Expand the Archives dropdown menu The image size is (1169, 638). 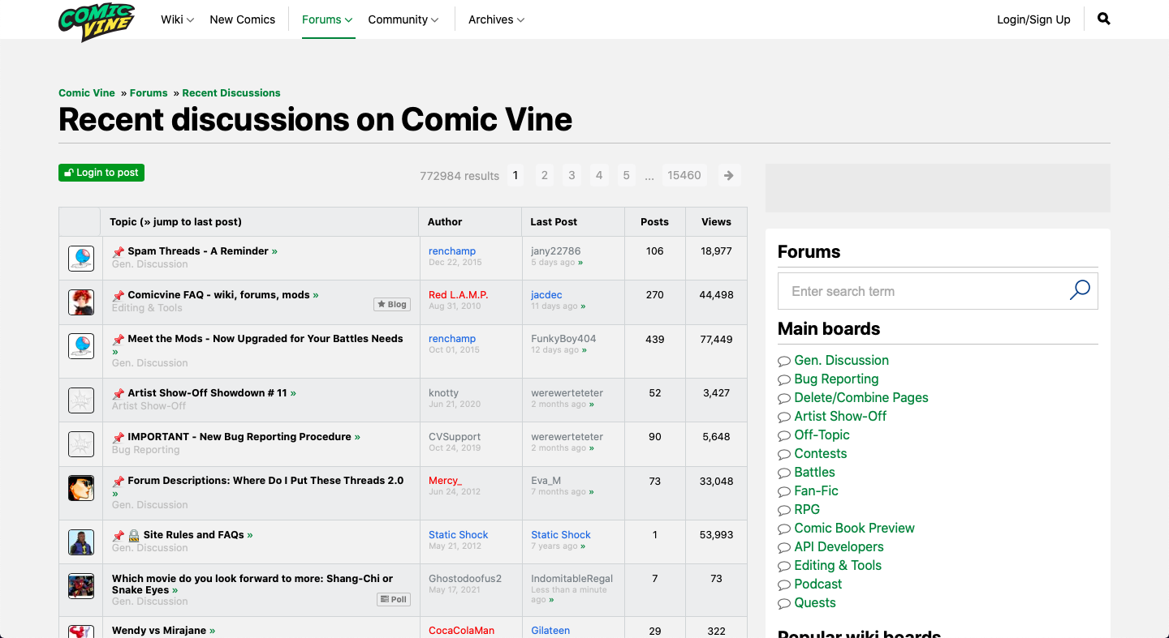coord(497,19)
